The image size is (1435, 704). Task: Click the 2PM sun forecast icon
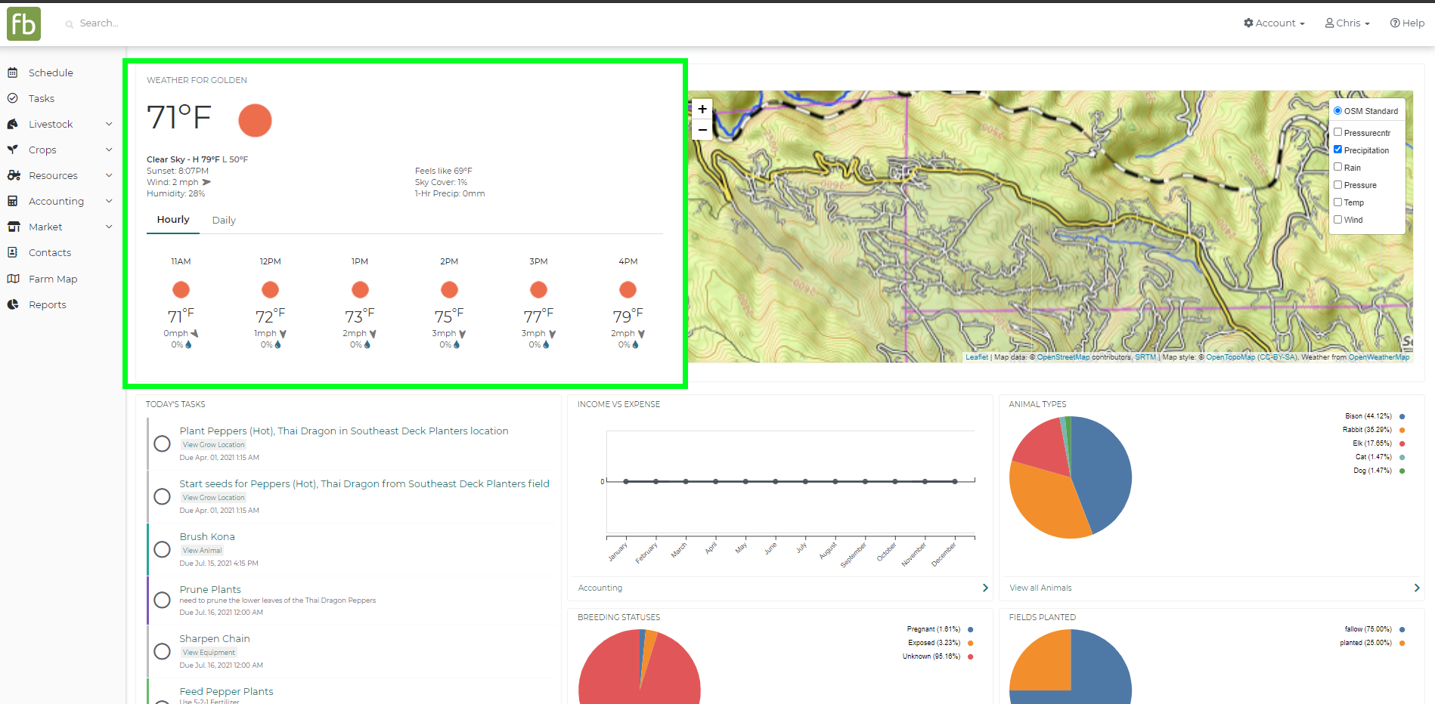449,289
